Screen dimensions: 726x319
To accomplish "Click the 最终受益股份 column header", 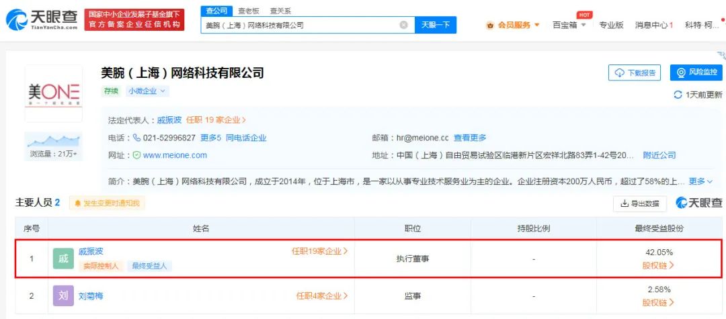I will click(659, 228).
